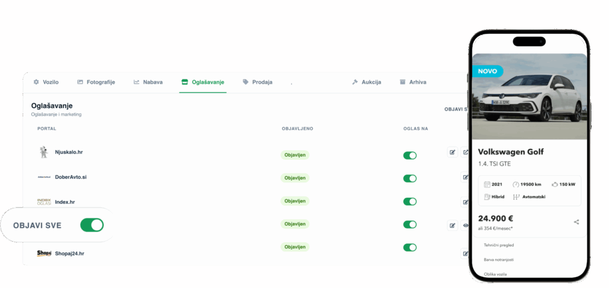Screen dimensions: 609x288
Task: Tap the share icon next to 24.900 € price
Action: [x=576, y=222]
